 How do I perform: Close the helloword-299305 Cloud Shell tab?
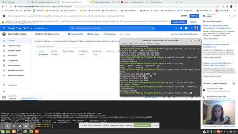point(37,98)
